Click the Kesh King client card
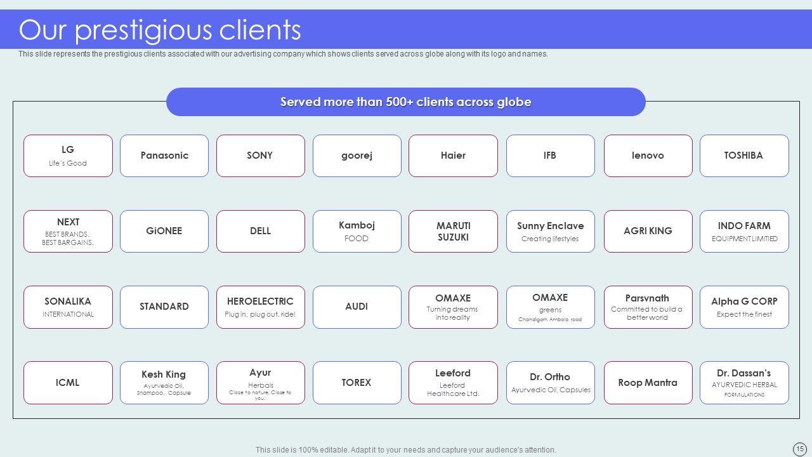This screenshot has height=457, width=812. coord(164,383)
